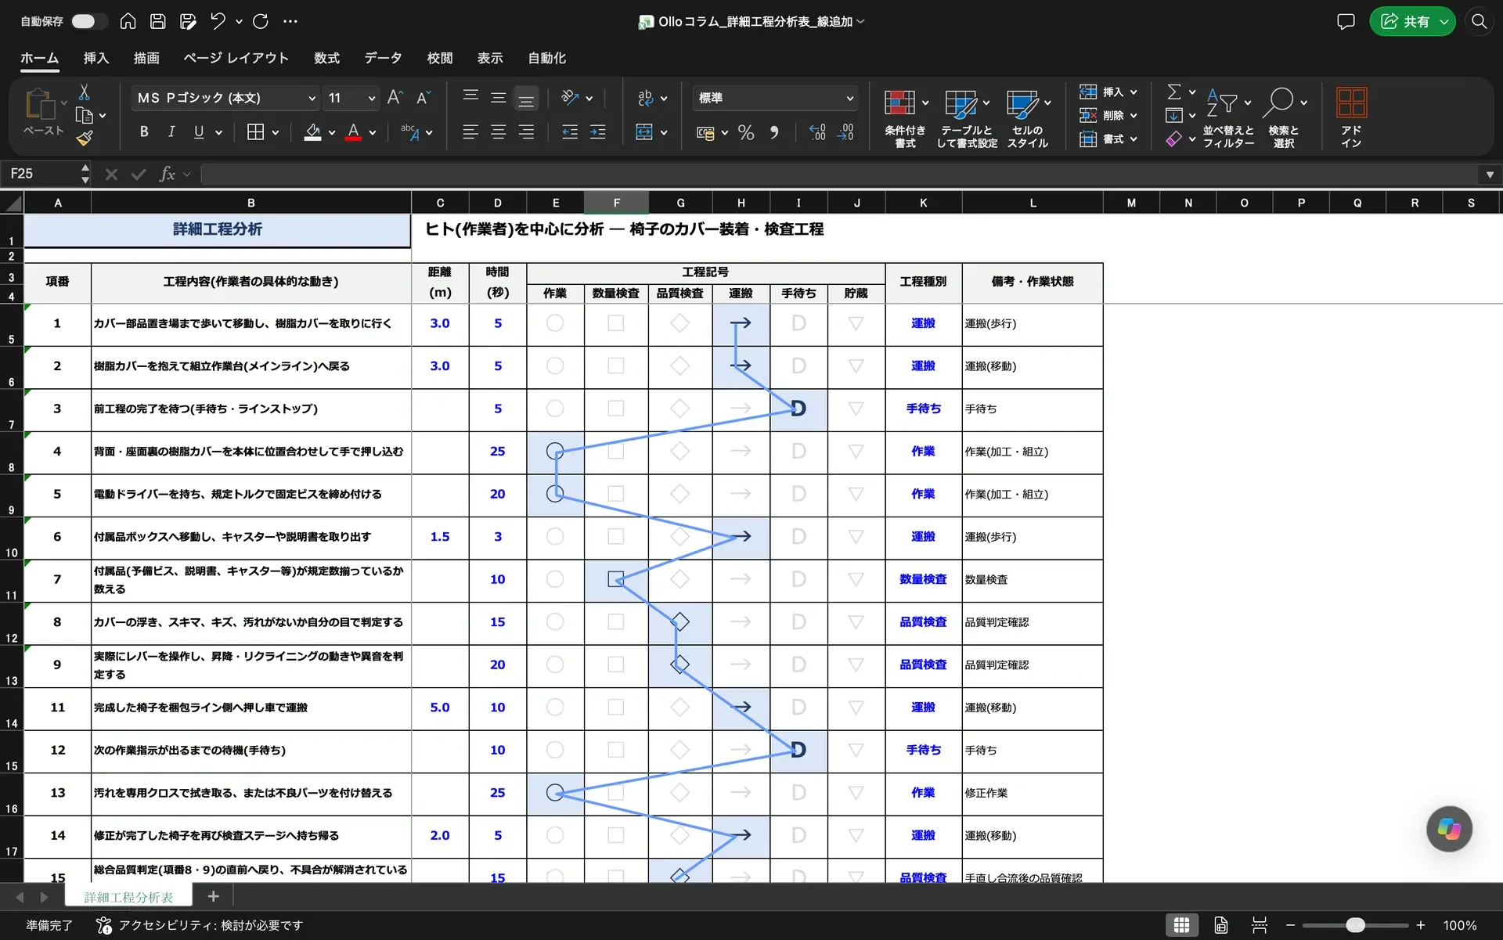Switch to page layout view icon
1503x940 pixels.
[x=1220, y=925]
